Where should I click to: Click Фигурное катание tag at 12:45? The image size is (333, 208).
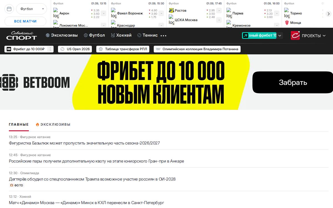click(35, 155)
